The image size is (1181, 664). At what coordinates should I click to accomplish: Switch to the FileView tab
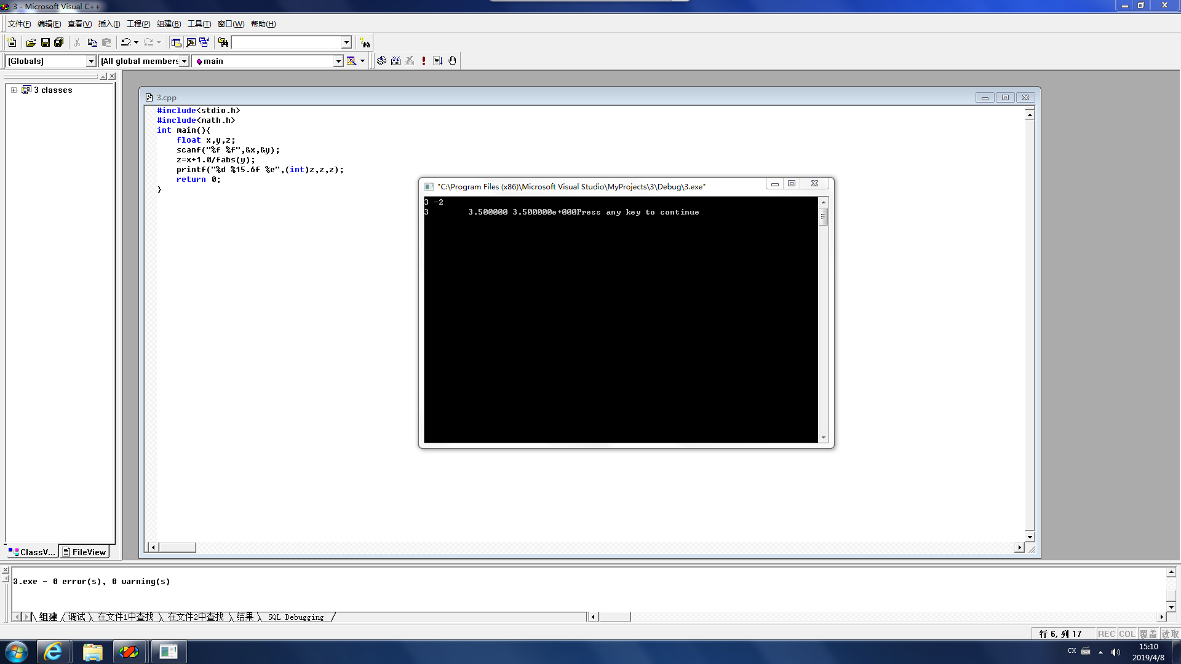[x=84, y=552]
